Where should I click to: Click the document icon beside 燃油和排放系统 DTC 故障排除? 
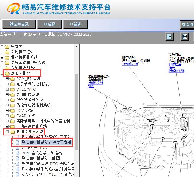[17, 164]
